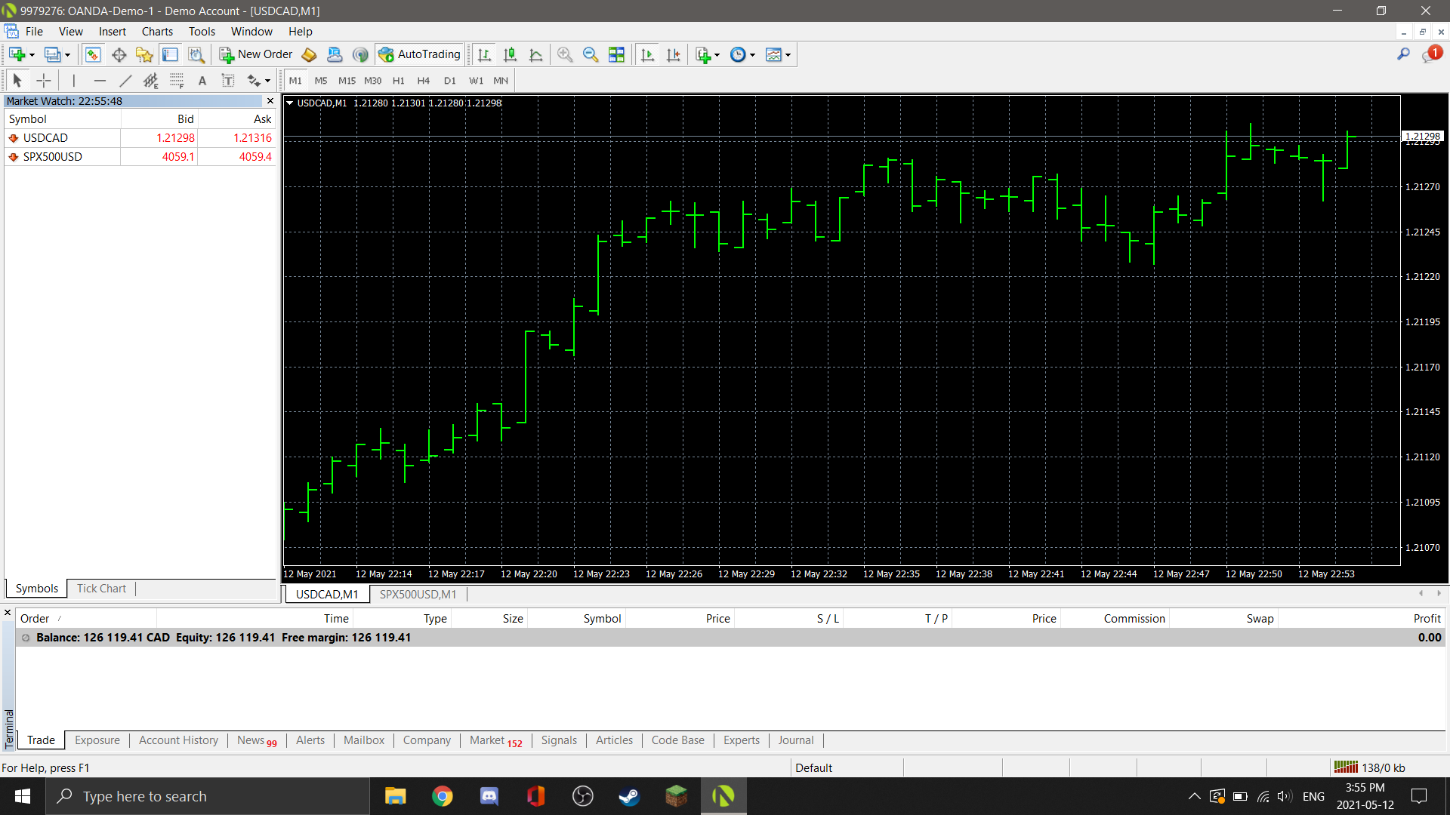Select the Trendline drawing tool
The width and height of the screenshot is (1450, 815).
click(x=125, y=81)
